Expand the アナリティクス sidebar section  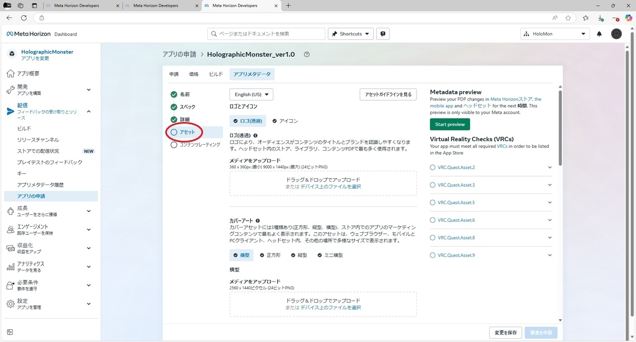click(x=89, y=267)
